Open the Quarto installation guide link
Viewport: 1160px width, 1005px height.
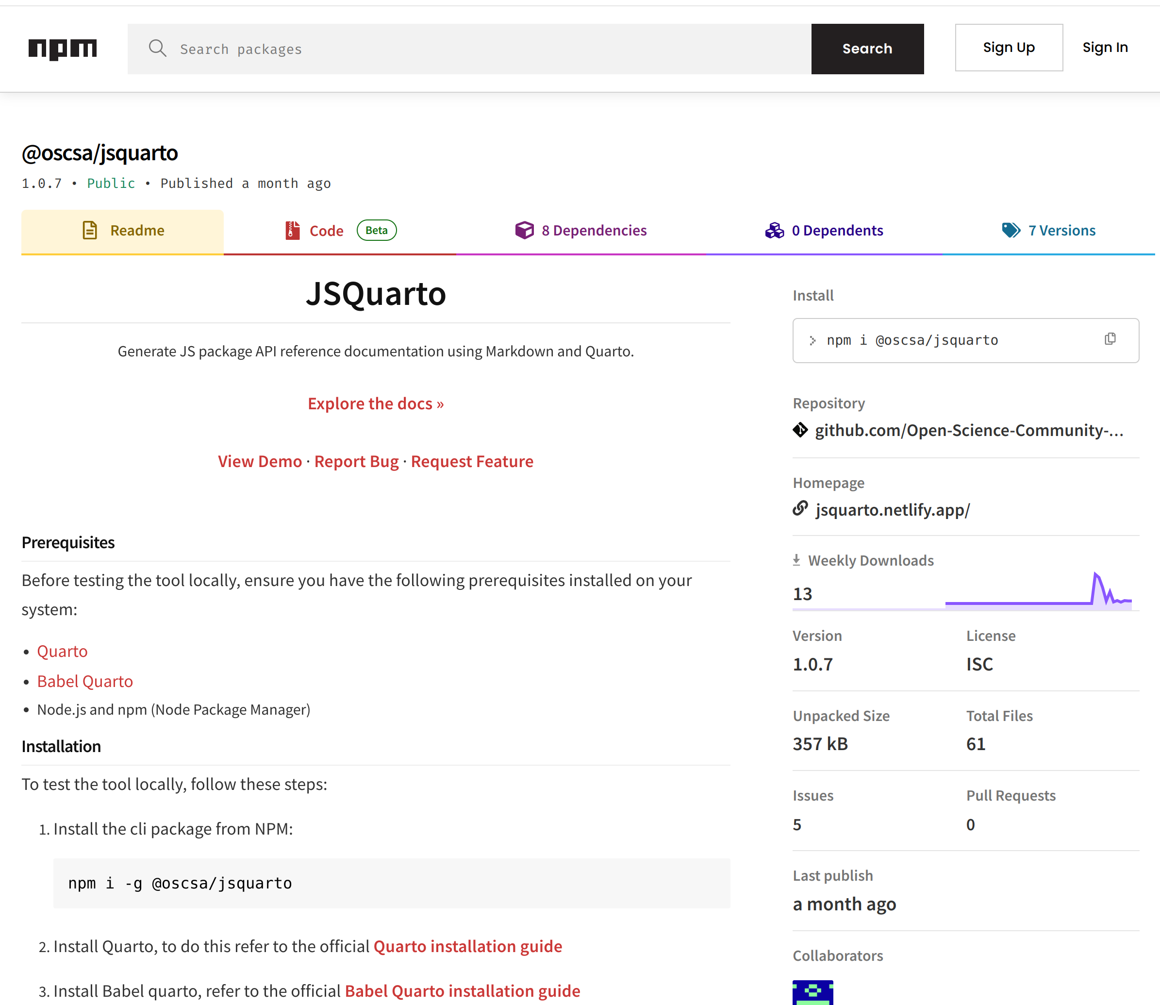coord(467,946)
